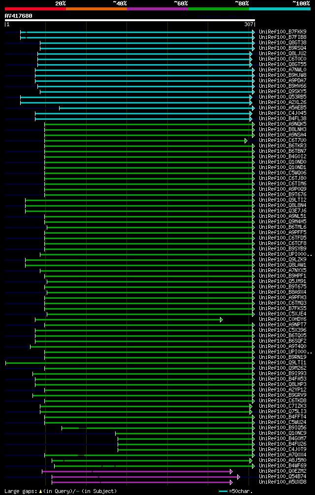Select hit label UniRef100_Q10ND1
The image size is (315, 495).
[283, 168]
